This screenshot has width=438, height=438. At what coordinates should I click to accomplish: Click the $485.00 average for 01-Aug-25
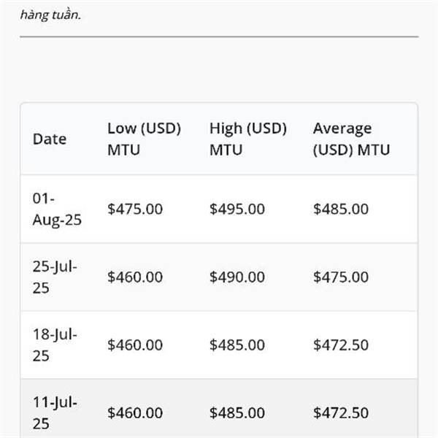[x=341, y=210]
